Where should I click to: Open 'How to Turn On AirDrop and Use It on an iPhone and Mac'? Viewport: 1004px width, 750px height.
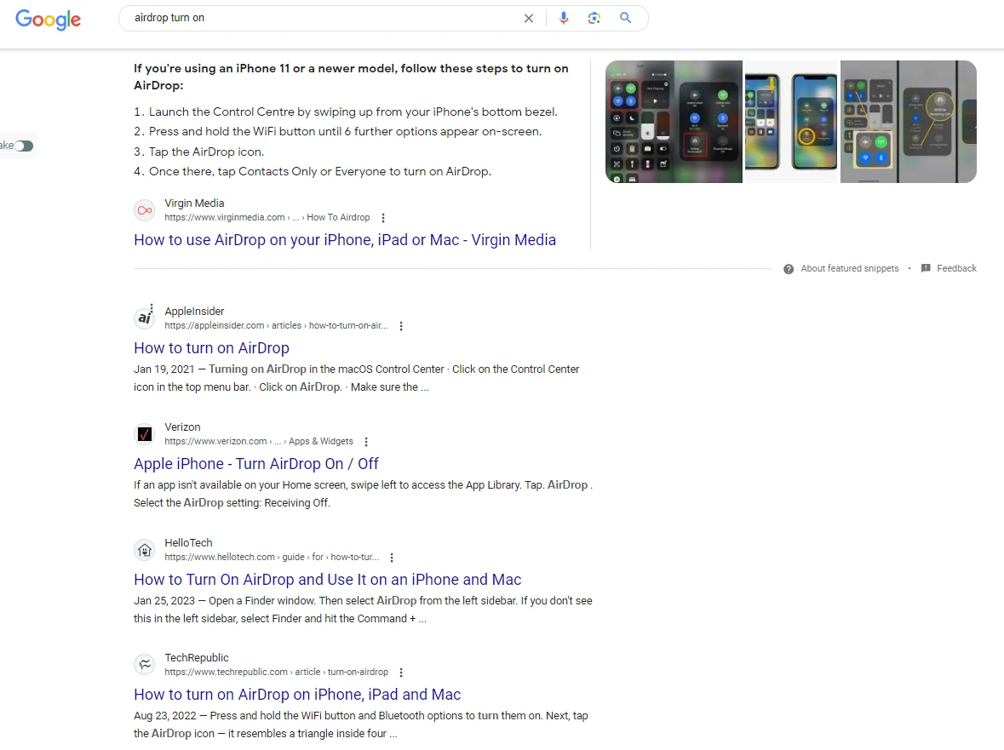pyautogui.click(x=327, y=580)
